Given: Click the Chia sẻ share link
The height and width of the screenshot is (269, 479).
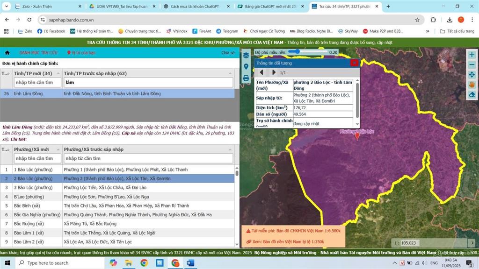Looking at the screenshot, I should 228,53.
